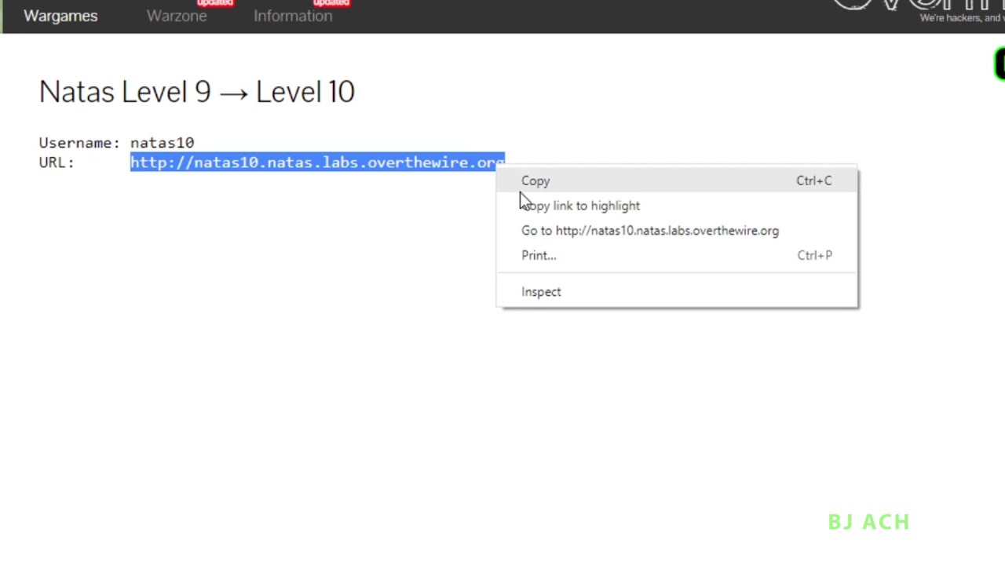This screenshot has width=1005, height=565.
Task: Click the Username: natas10 text
Action: pyautogui.click(x=116, y=143)
